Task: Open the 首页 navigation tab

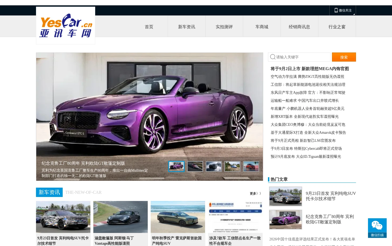Action: pyautogui.click(x=149, y=27)
